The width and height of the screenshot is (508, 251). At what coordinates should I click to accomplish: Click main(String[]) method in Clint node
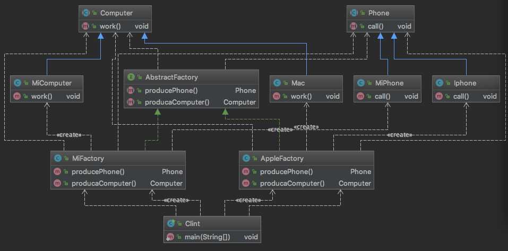coord(208,237)
